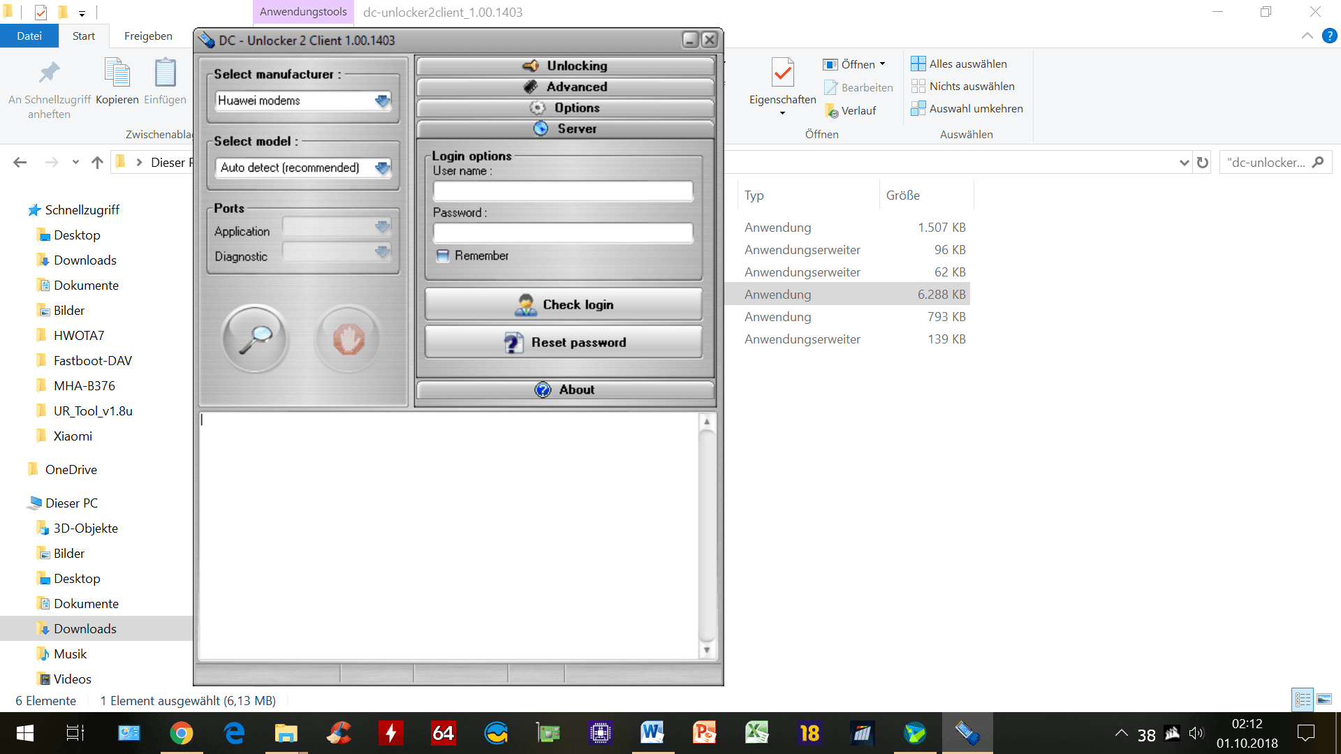Collapse the Explorer ribbon with chevron
The width and height of the screenshot is (1341, 754).
tap(1307, 36)
